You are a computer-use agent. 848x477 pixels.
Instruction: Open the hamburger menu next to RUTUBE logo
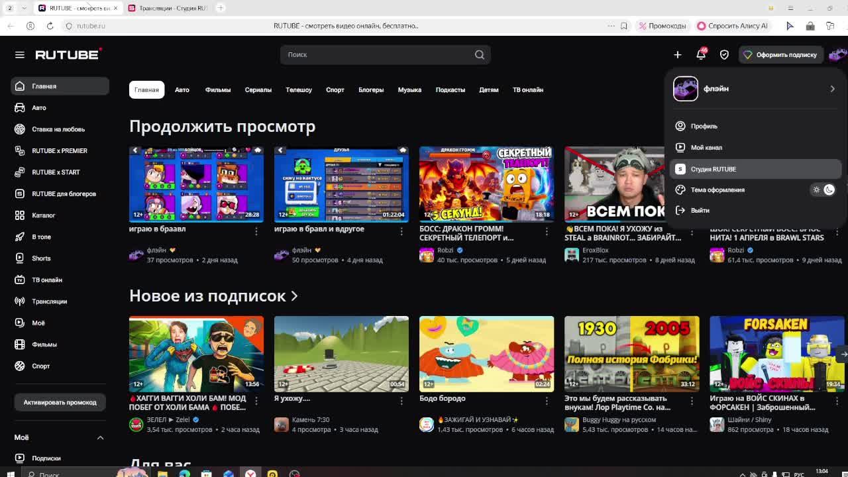tap(19, 54)
